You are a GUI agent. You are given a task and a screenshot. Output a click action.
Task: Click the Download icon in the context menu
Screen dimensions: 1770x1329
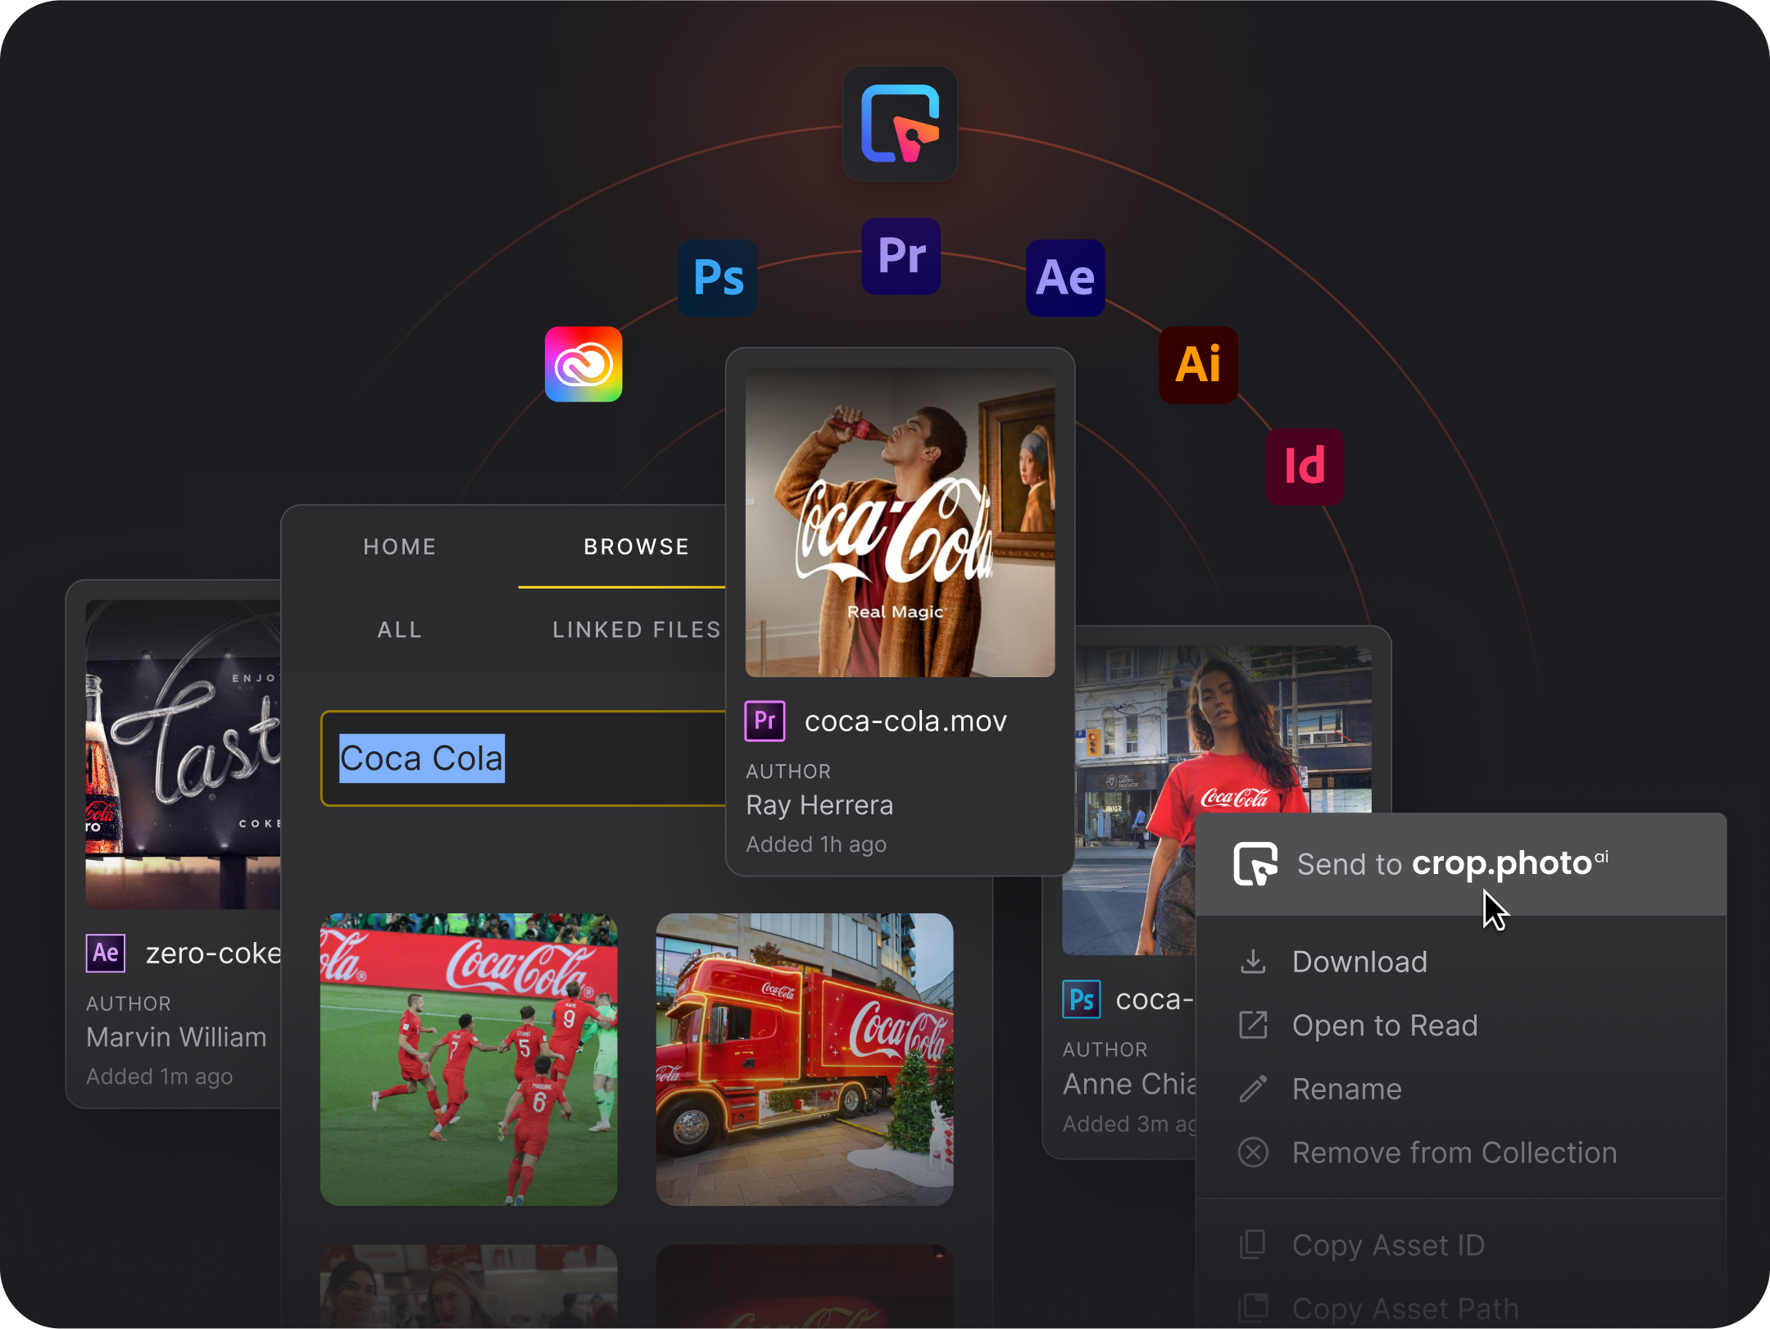pyautogui.click(x=1251, y=961)
